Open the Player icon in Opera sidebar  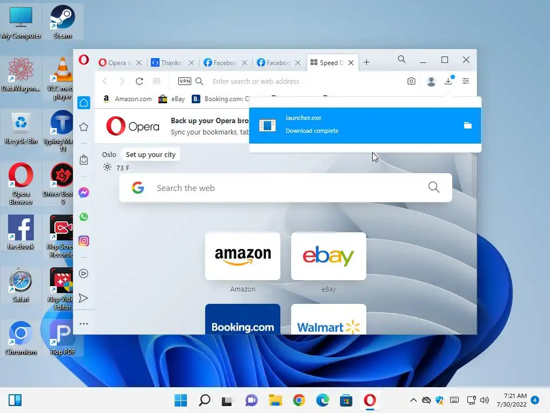[84, 274]
